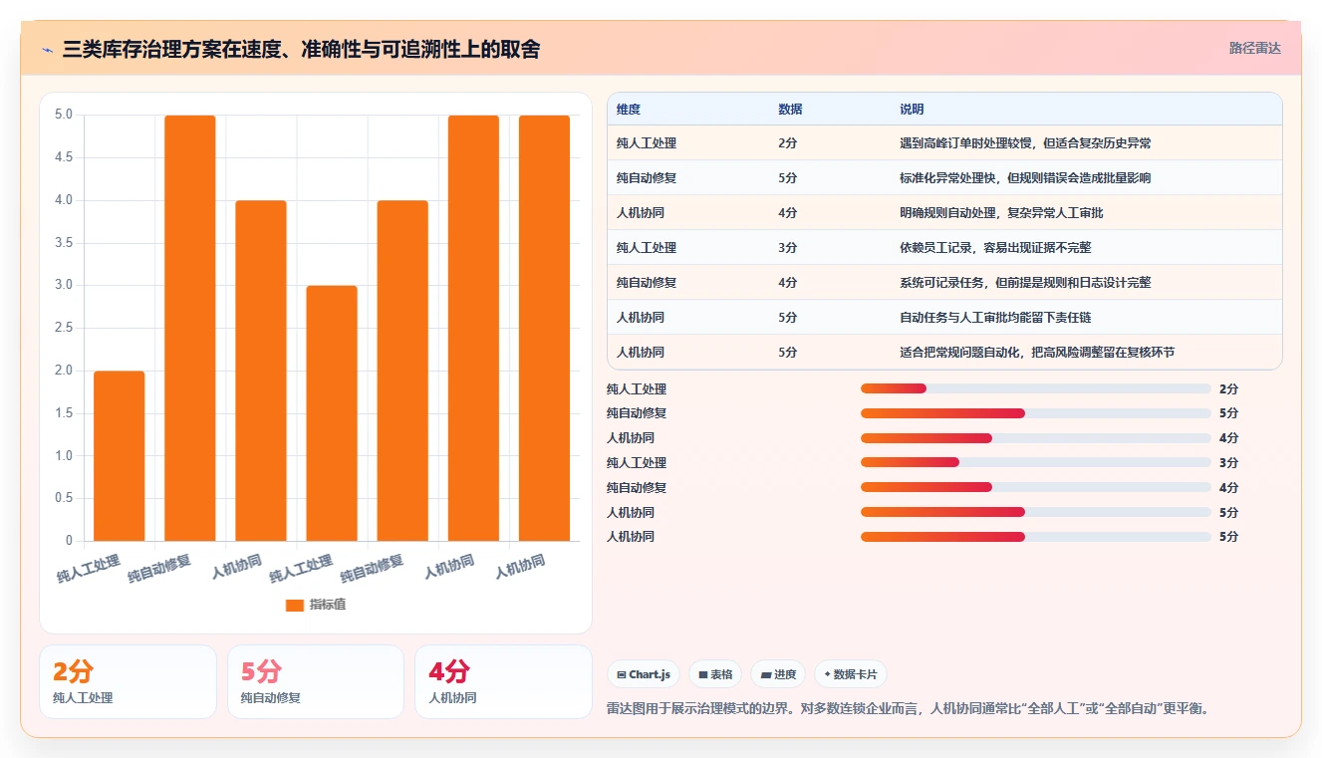Click the page title 三类库存治理方案在速度
The image size is (1322, 758).
click(301, 49)
